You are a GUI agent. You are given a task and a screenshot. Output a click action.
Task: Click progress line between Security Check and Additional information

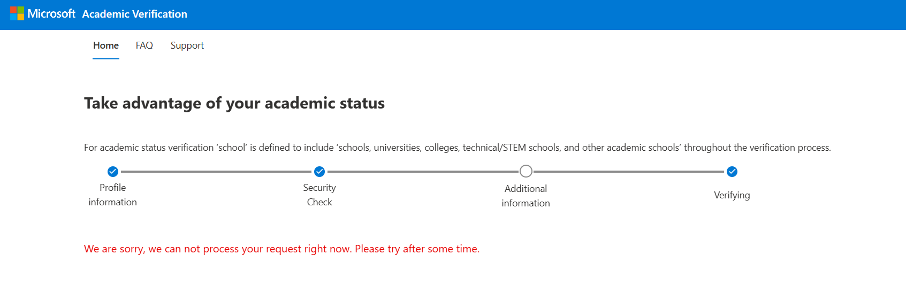coord(423,172)
